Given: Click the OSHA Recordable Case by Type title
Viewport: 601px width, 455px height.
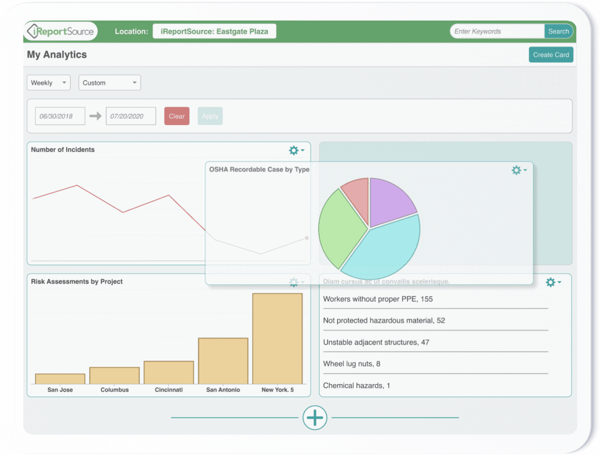Looking at the screenshot, I should tap(259, 169).
